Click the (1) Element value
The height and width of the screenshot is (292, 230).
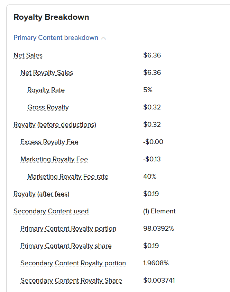click(x=159, y=211)
